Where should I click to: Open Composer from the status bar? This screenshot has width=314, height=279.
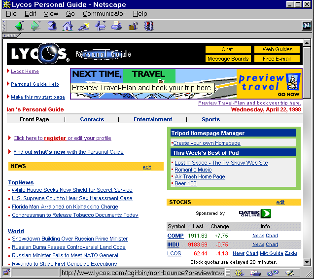click(289, 273)
